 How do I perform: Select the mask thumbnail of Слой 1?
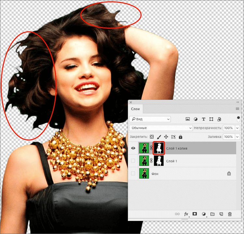[x=159, y=161]
